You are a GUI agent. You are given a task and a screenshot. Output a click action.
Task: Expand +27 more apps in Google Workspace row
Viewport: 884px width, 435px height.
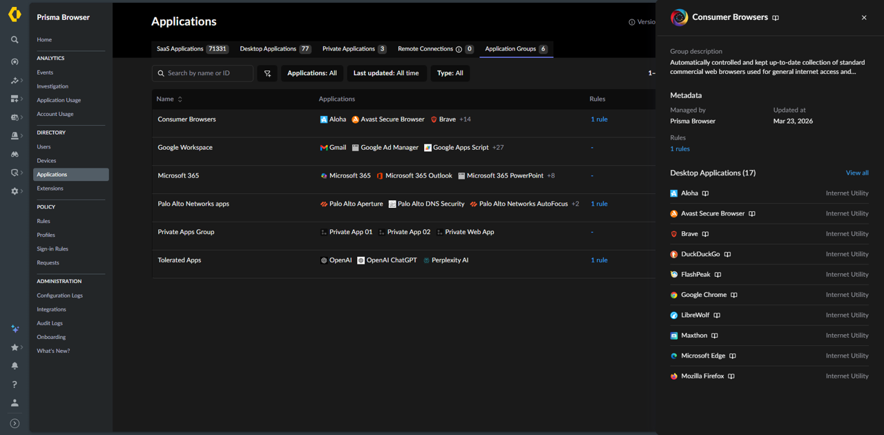tap(497, 148)
